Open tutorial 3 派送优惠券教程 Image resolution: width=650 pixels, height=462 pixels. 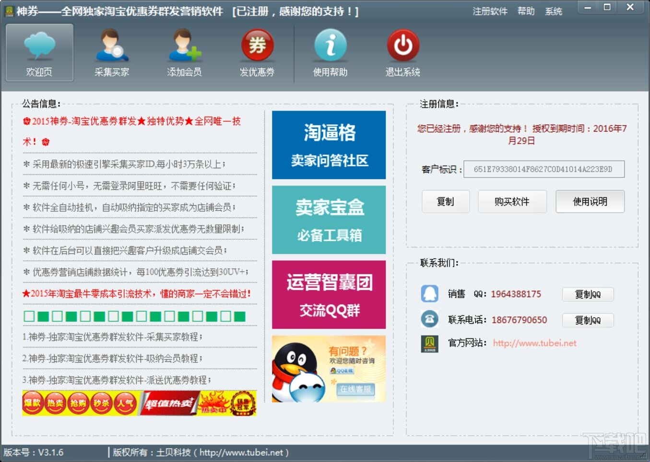point(117,380)
